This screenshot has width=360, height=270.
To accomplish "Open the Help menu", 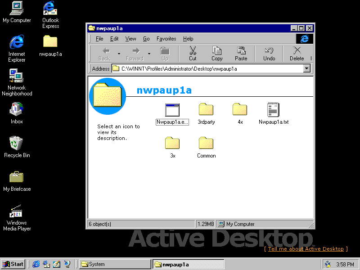I will (188, 39).
